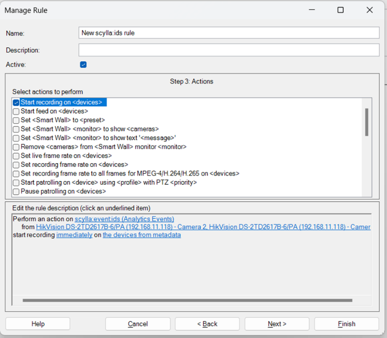
Task: Click the actions list vertical scrollbar
Action: click(x=367, y=122)
